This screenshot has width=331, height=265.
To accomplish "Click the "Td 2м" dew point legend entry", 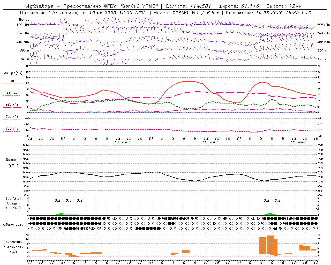I will coord(12,93).
